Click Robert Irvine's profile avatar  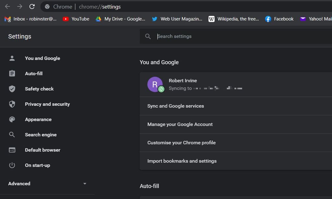tap(156, 84)
